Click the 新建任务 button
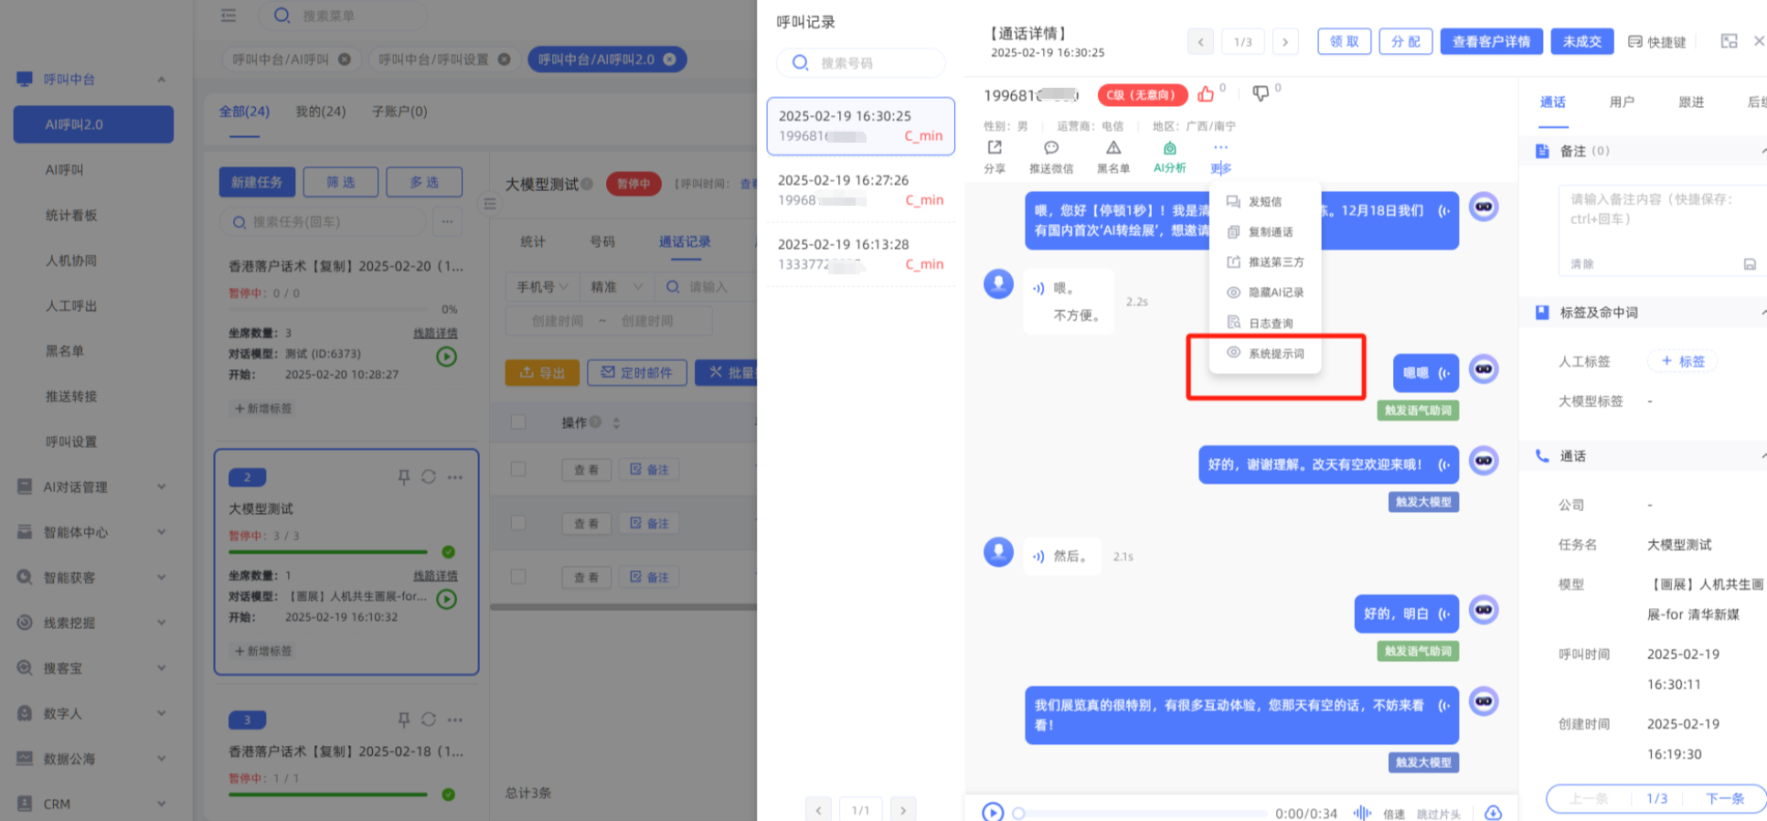1767x821 pixels. point(257,182)
